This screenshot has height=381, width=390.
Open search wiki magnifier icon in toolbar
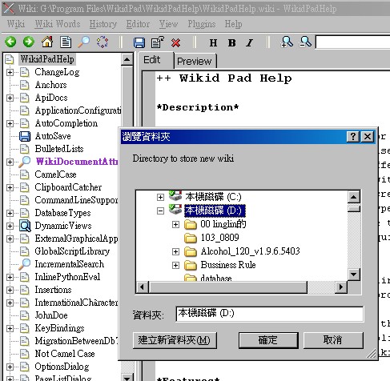84,42
